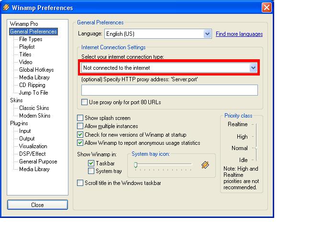Viewport: 311px width, 238px height.
Task: Expand the internet connection type dropdown
Action: click(253, 68)
